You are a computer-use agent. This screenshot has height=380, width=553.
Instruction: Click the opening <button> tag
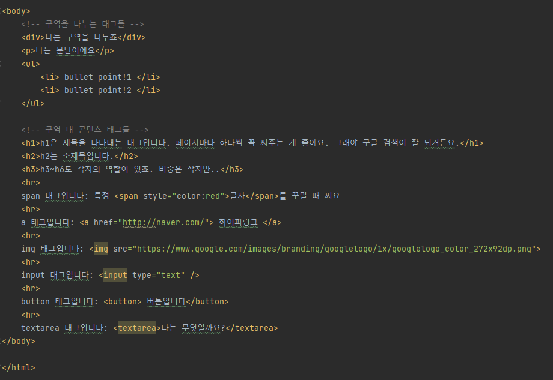[123, 302]
